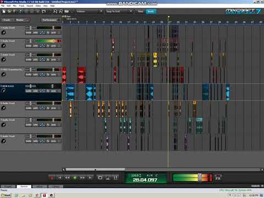Switch timeline to Beats mode

[x=151, y=12]
